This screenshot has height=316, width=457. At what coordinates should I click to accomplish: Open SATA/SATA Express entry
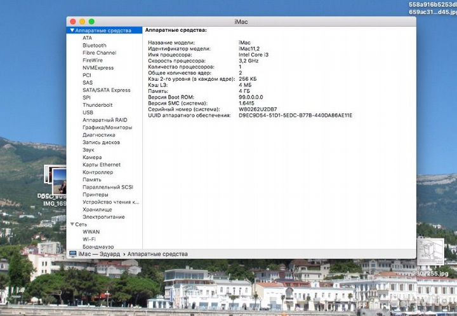[107, 90]
